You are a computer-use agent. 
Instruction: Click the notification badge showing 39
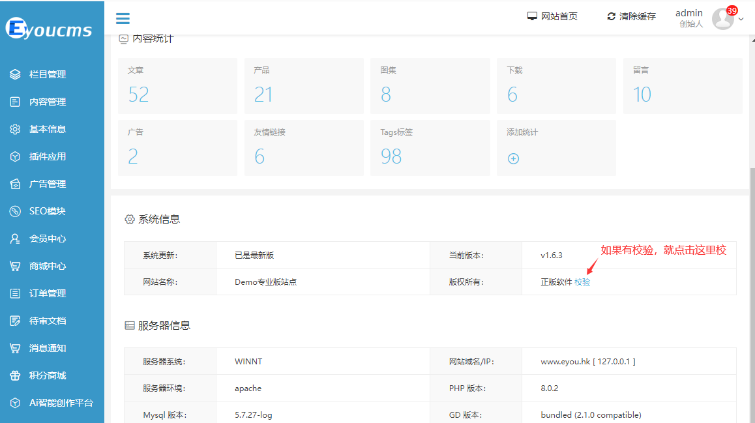point(732,10)
